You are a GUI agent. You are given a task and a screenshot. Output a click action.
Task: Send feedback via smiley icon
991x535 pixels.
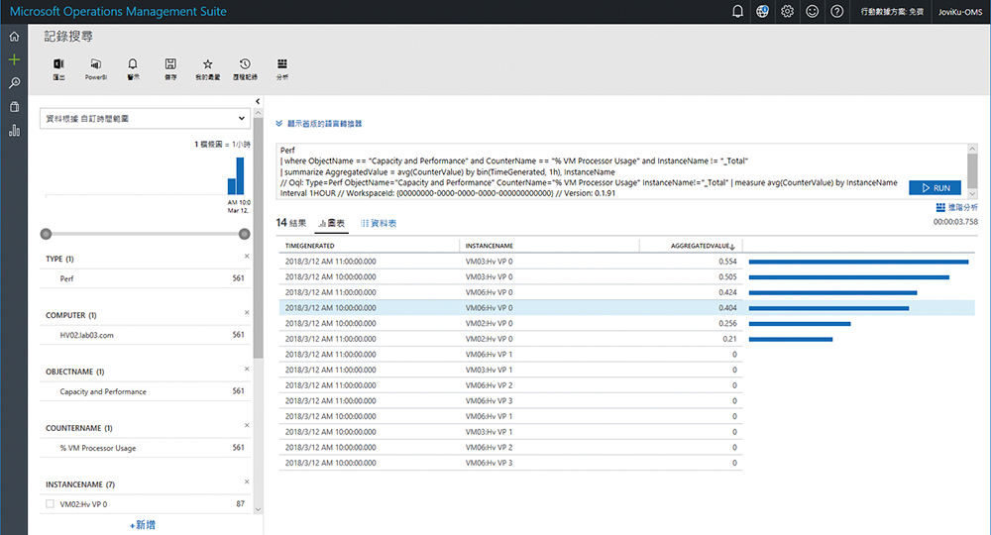(813, 11)
